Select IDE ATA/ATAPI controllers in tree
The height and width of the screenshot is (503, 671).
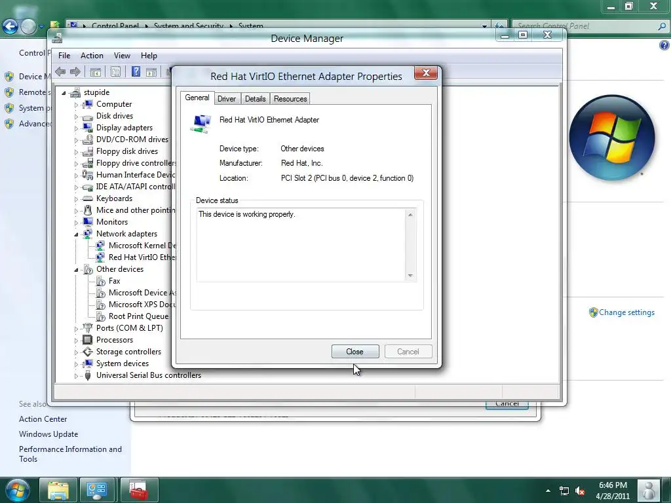[135, 187]
